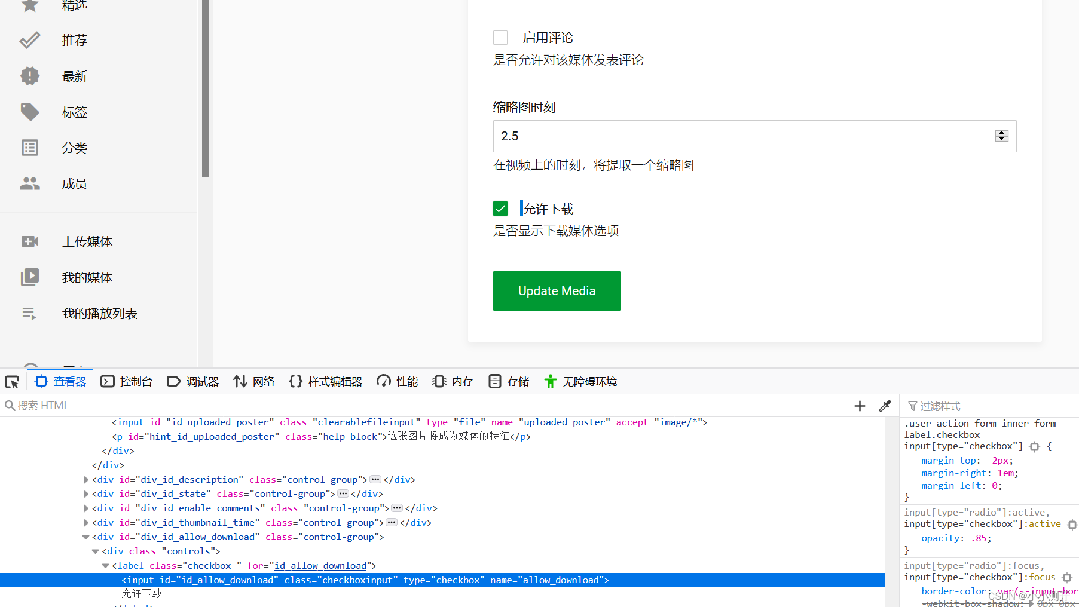Click the search HTML magnifier icon

10,406
